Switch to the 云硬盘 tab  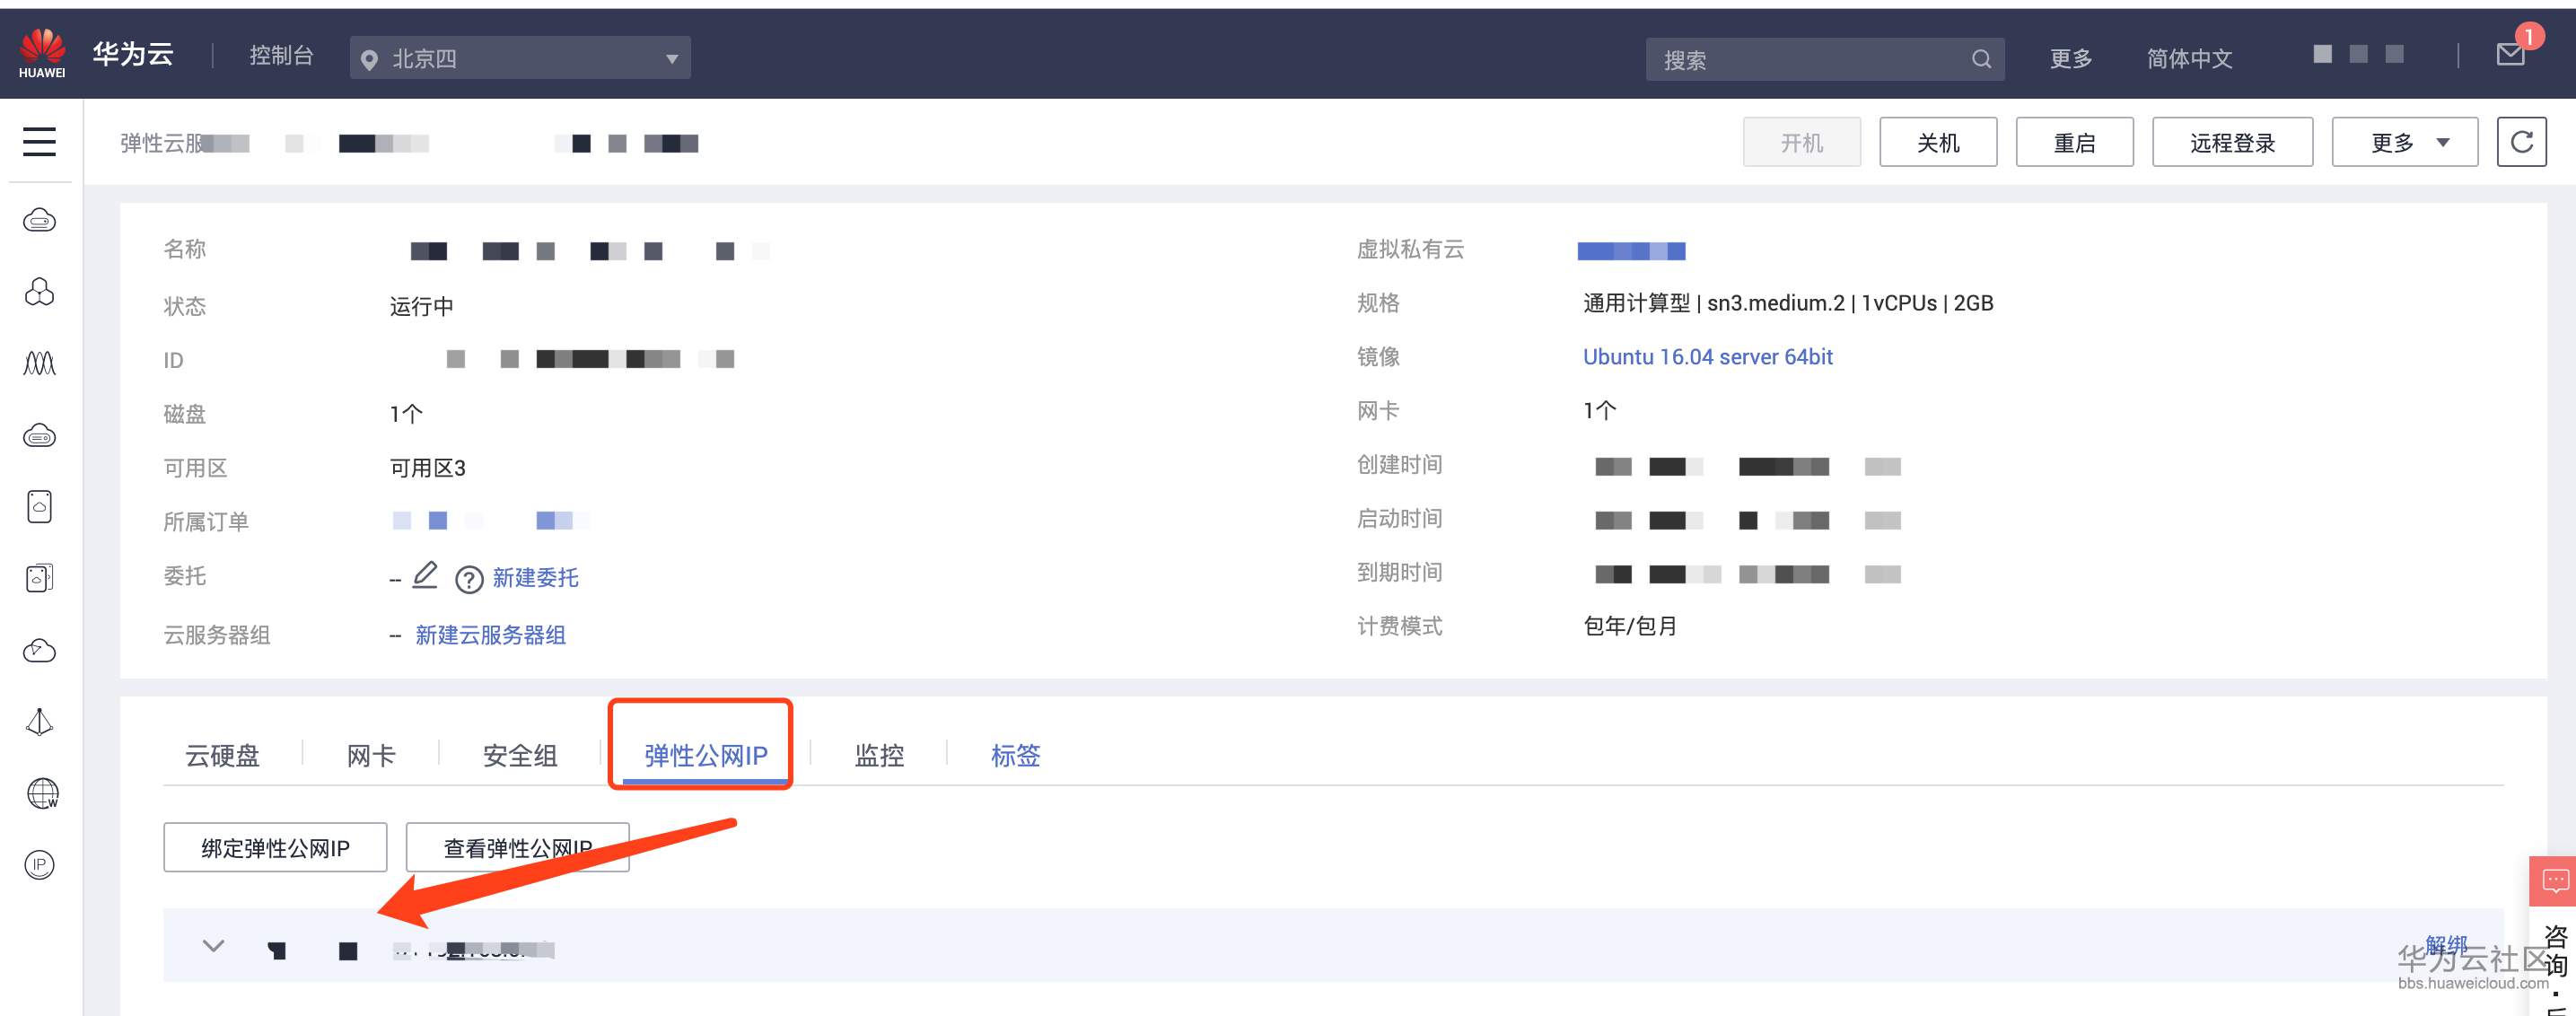coord(222,755)
